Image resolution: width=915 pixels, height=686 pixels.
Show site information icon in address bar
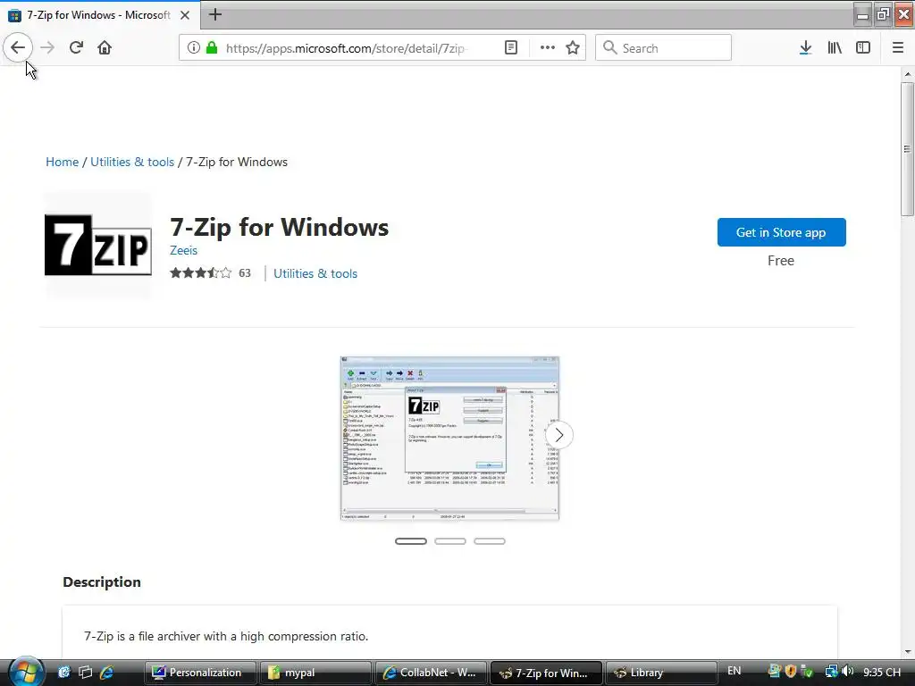click(x=194, y=47)
